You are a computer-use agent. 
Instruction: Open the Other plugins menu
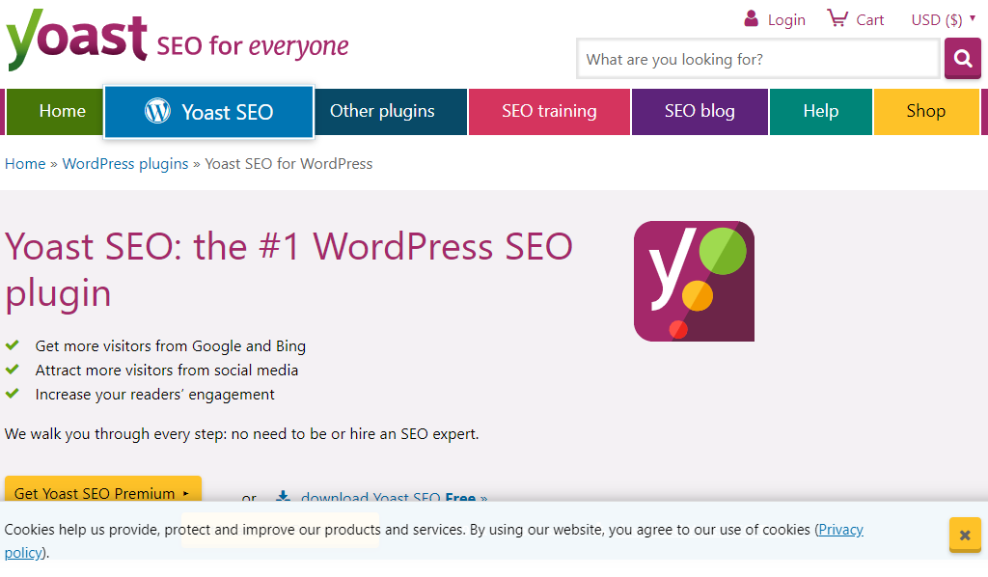click(x=391, y=112)
